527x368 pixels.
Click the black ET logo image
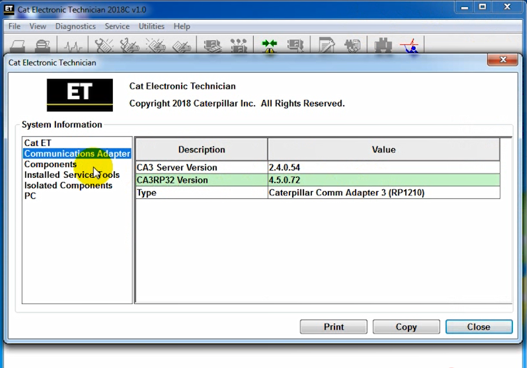(x=80, y=95)
